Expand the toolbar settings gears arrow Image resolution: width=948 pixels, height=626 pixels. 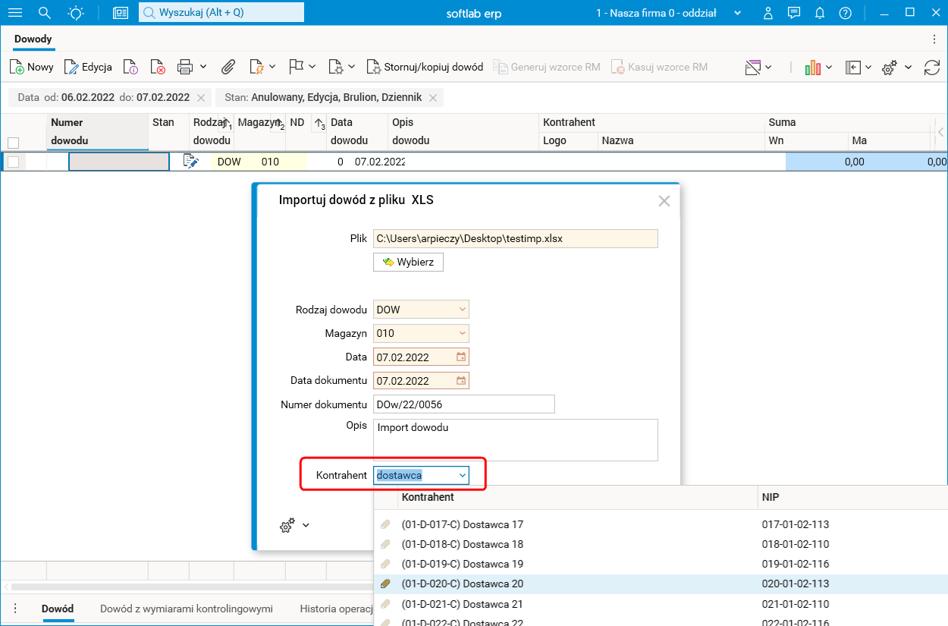pos(909,67)
